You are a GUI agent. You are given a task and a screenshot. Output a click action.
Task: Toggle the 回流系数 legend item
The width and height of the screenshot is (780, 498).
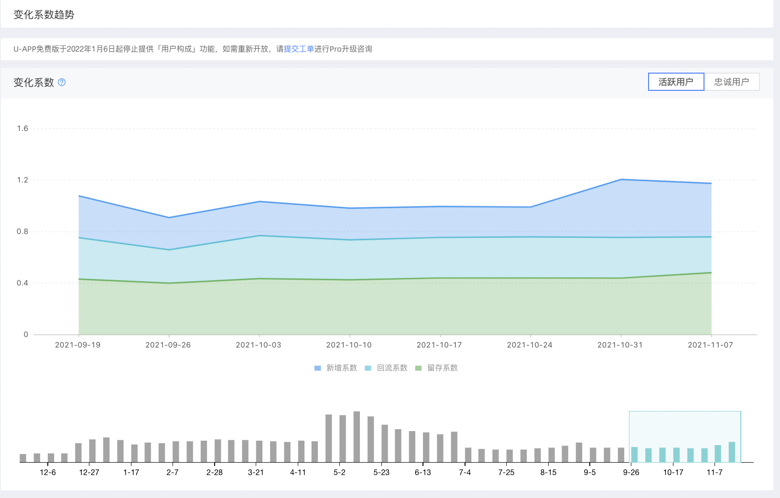coord(386,368)
